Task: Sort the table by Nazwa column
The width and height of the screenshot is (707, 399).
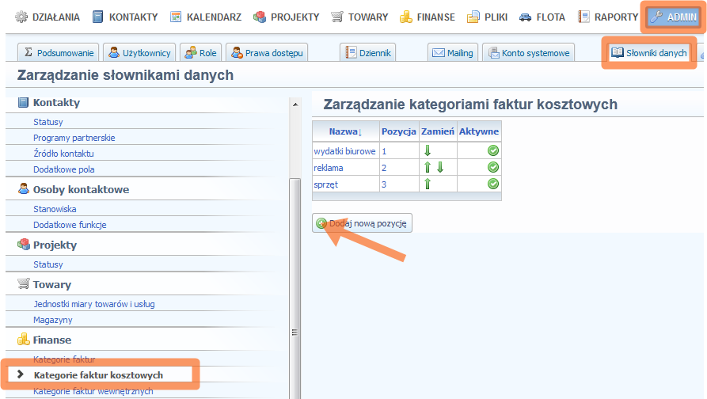Action: click(x=344, y=131)
